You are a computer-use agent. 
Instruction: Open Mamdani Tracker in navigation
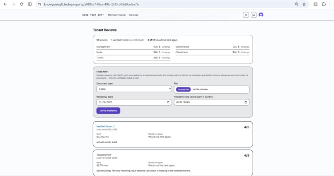tap(117, 15)
